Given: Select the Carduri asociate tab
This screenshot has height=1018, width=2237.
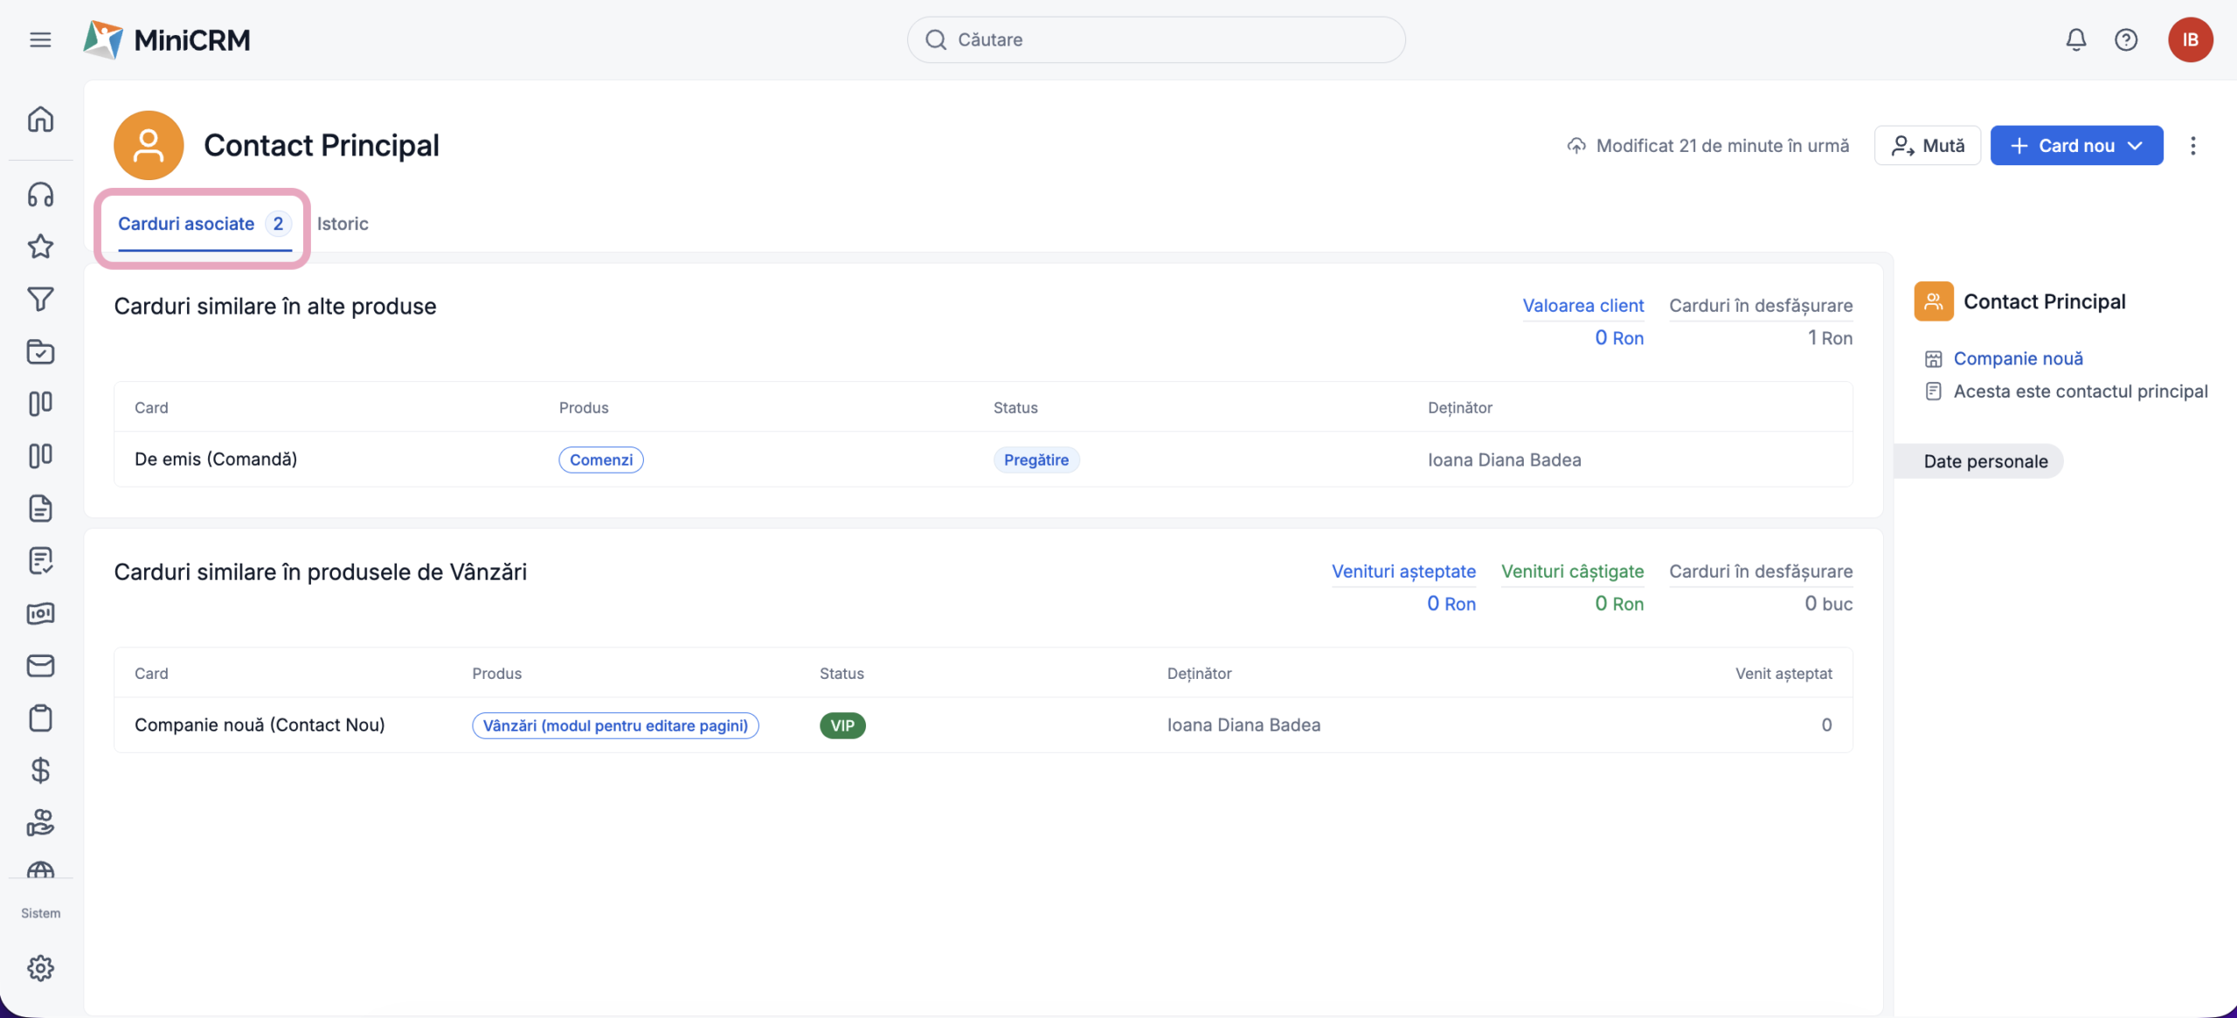Looking at the screenshot, I should 186,224.
